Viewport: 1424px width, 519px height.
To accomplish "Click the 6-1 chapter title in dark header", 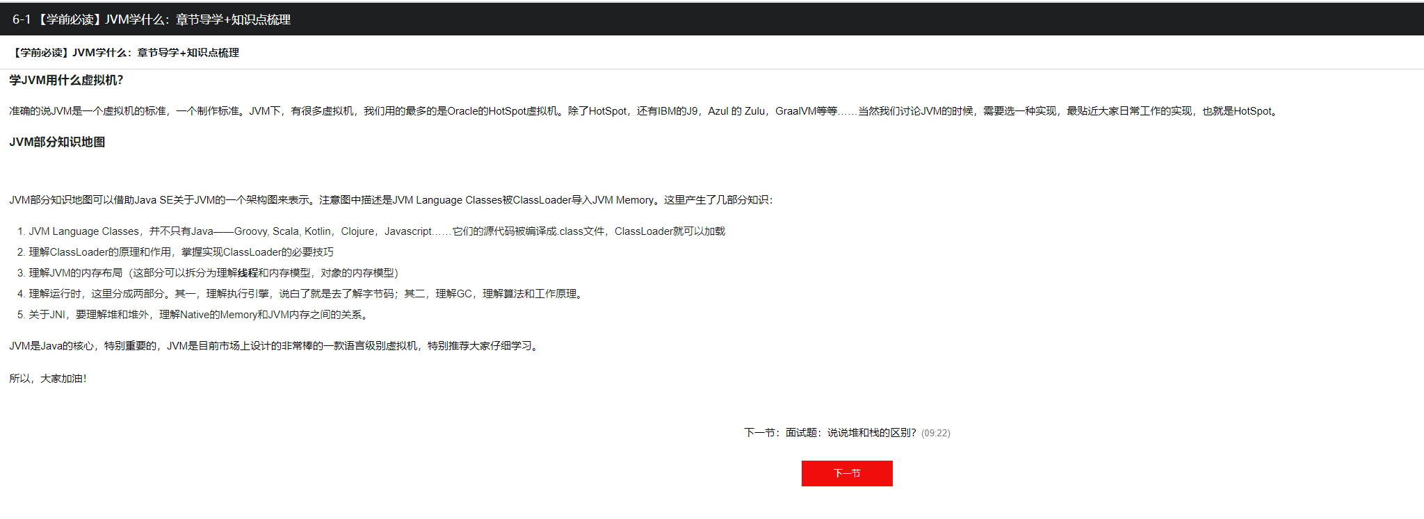I will (152, 19).
